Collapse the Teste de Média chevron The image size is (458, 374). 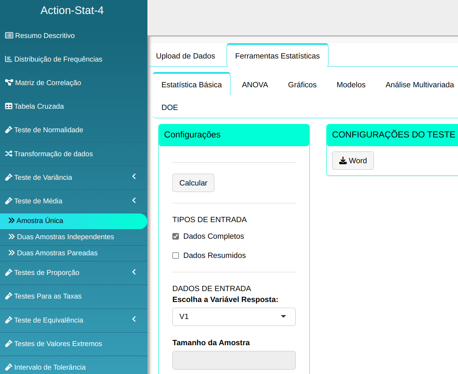pyautogui.click(x=134, y=200)
